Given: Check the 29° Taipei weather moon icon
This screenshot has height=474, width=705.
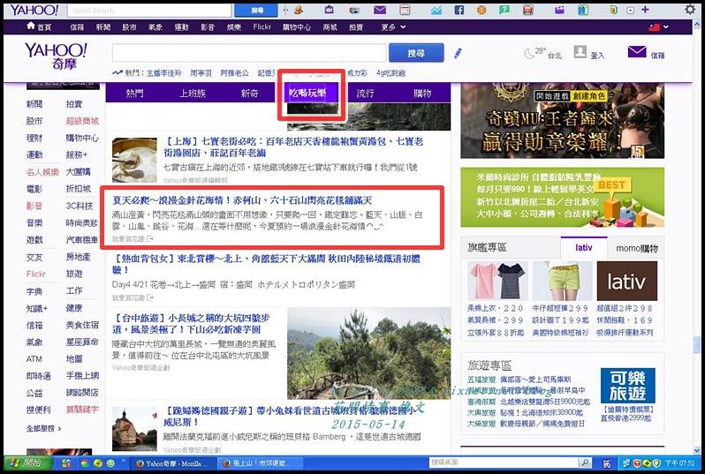Looking at the screenshot, I should tap(530, 54).
